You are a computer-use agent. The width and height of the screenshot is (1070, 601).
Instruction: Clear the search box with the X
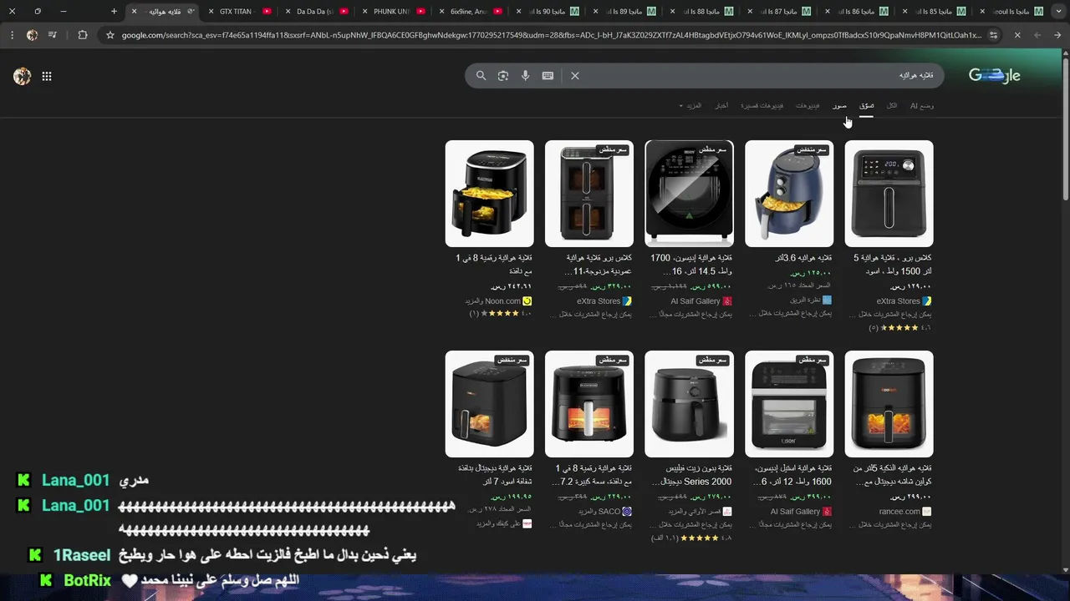[x=575, y=75]
